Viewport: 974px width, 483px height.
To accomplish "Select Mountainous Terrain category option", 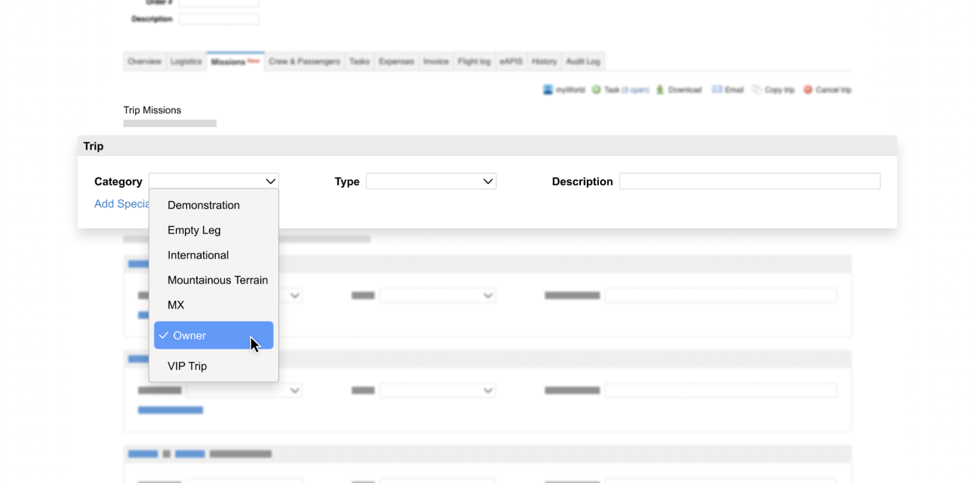I will pos(214,280).
